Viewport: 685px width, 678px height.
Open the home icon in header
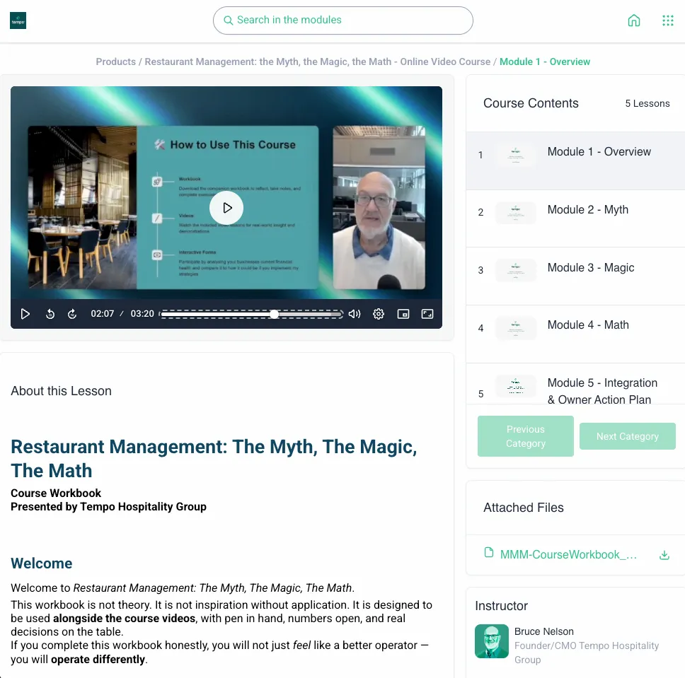pyautogui.click(x=633, y=21)
